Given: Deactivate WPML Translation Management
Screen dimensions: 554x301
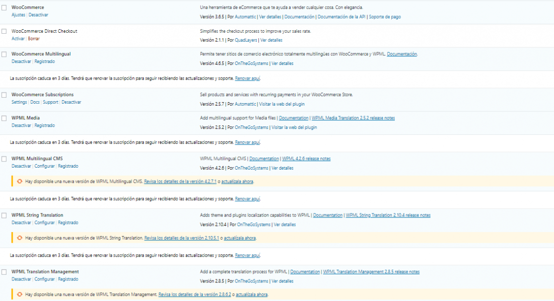Looking at the screenshot, I should coord(21,279).
